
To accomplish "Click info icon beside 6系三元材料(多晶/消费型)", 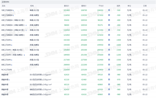I will (24, 55).
